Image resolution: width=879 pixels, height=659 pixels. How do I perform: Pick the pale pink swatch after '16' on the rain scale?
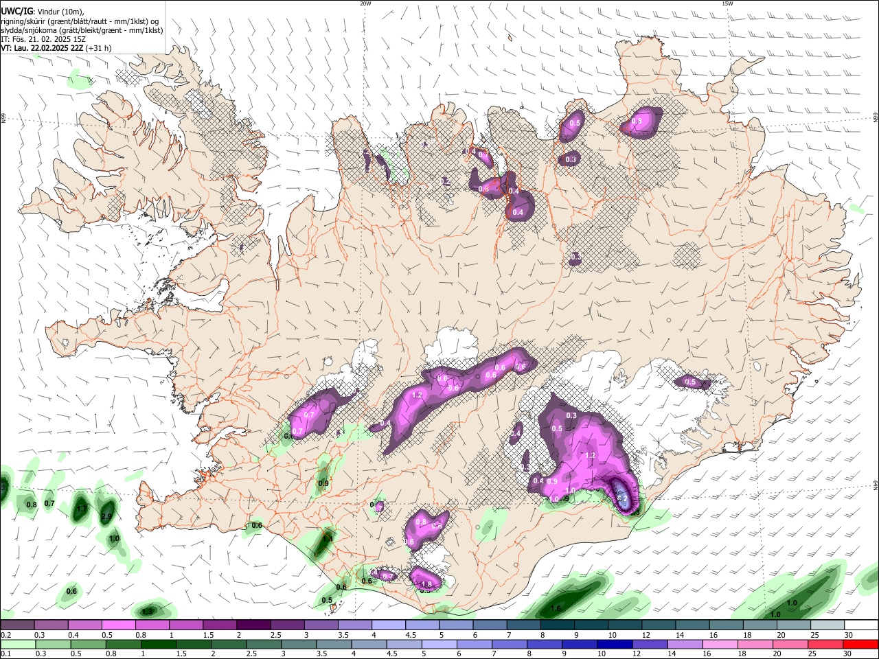tap(720, 644)
